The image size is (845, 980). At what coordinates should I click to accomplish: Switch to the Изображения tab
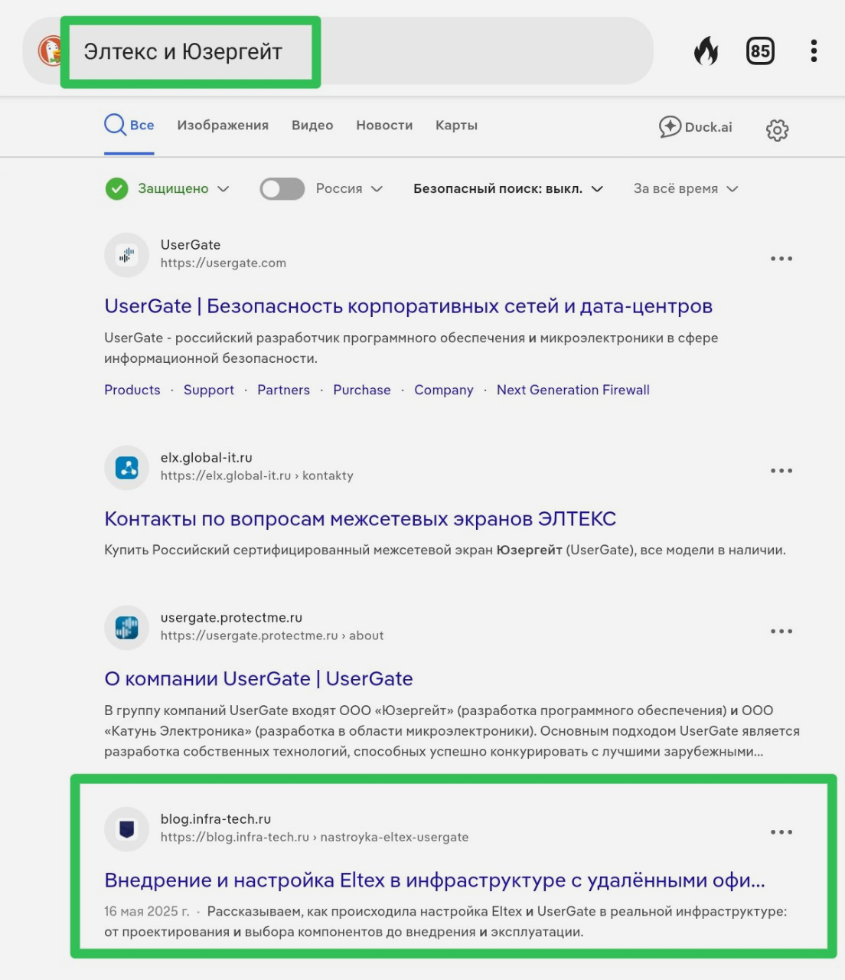point(223,126)
